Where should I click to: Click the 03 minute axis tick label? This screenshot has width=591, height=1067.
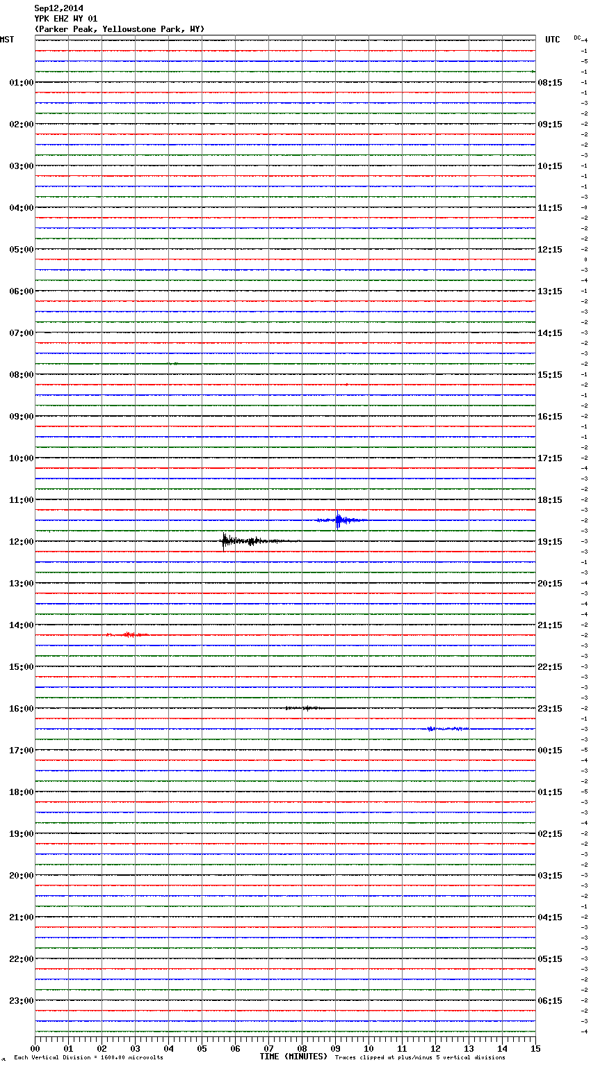(135, 1048)
